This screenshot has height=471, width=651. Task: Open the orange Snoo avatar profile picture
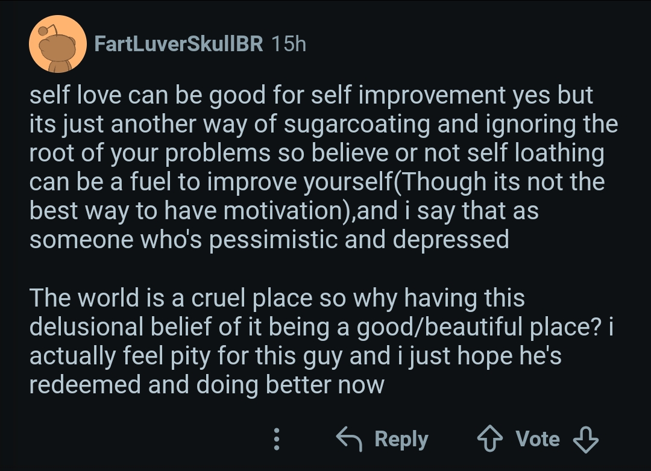(x=58, y=44)
